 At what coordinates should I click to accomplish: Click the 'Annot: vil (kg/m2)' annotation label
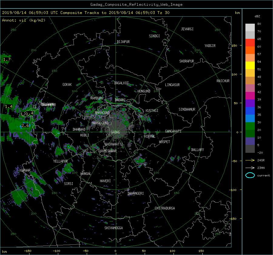click(24, 20)
